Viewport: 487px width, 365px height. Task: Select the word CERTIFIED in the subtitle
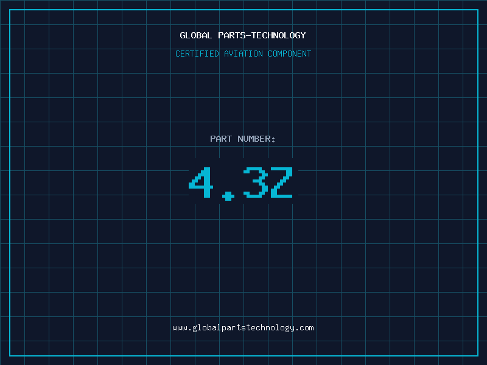[197, 54]
